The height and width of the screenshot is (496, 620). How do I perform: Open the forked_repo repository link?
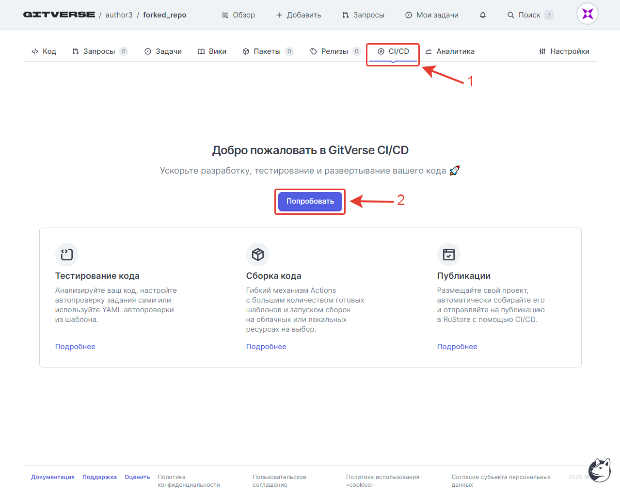click(165, 15)
